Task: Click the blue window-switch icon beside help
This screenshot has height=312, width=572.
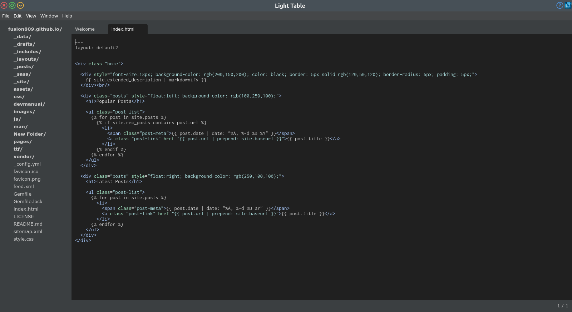Action: 568,5
